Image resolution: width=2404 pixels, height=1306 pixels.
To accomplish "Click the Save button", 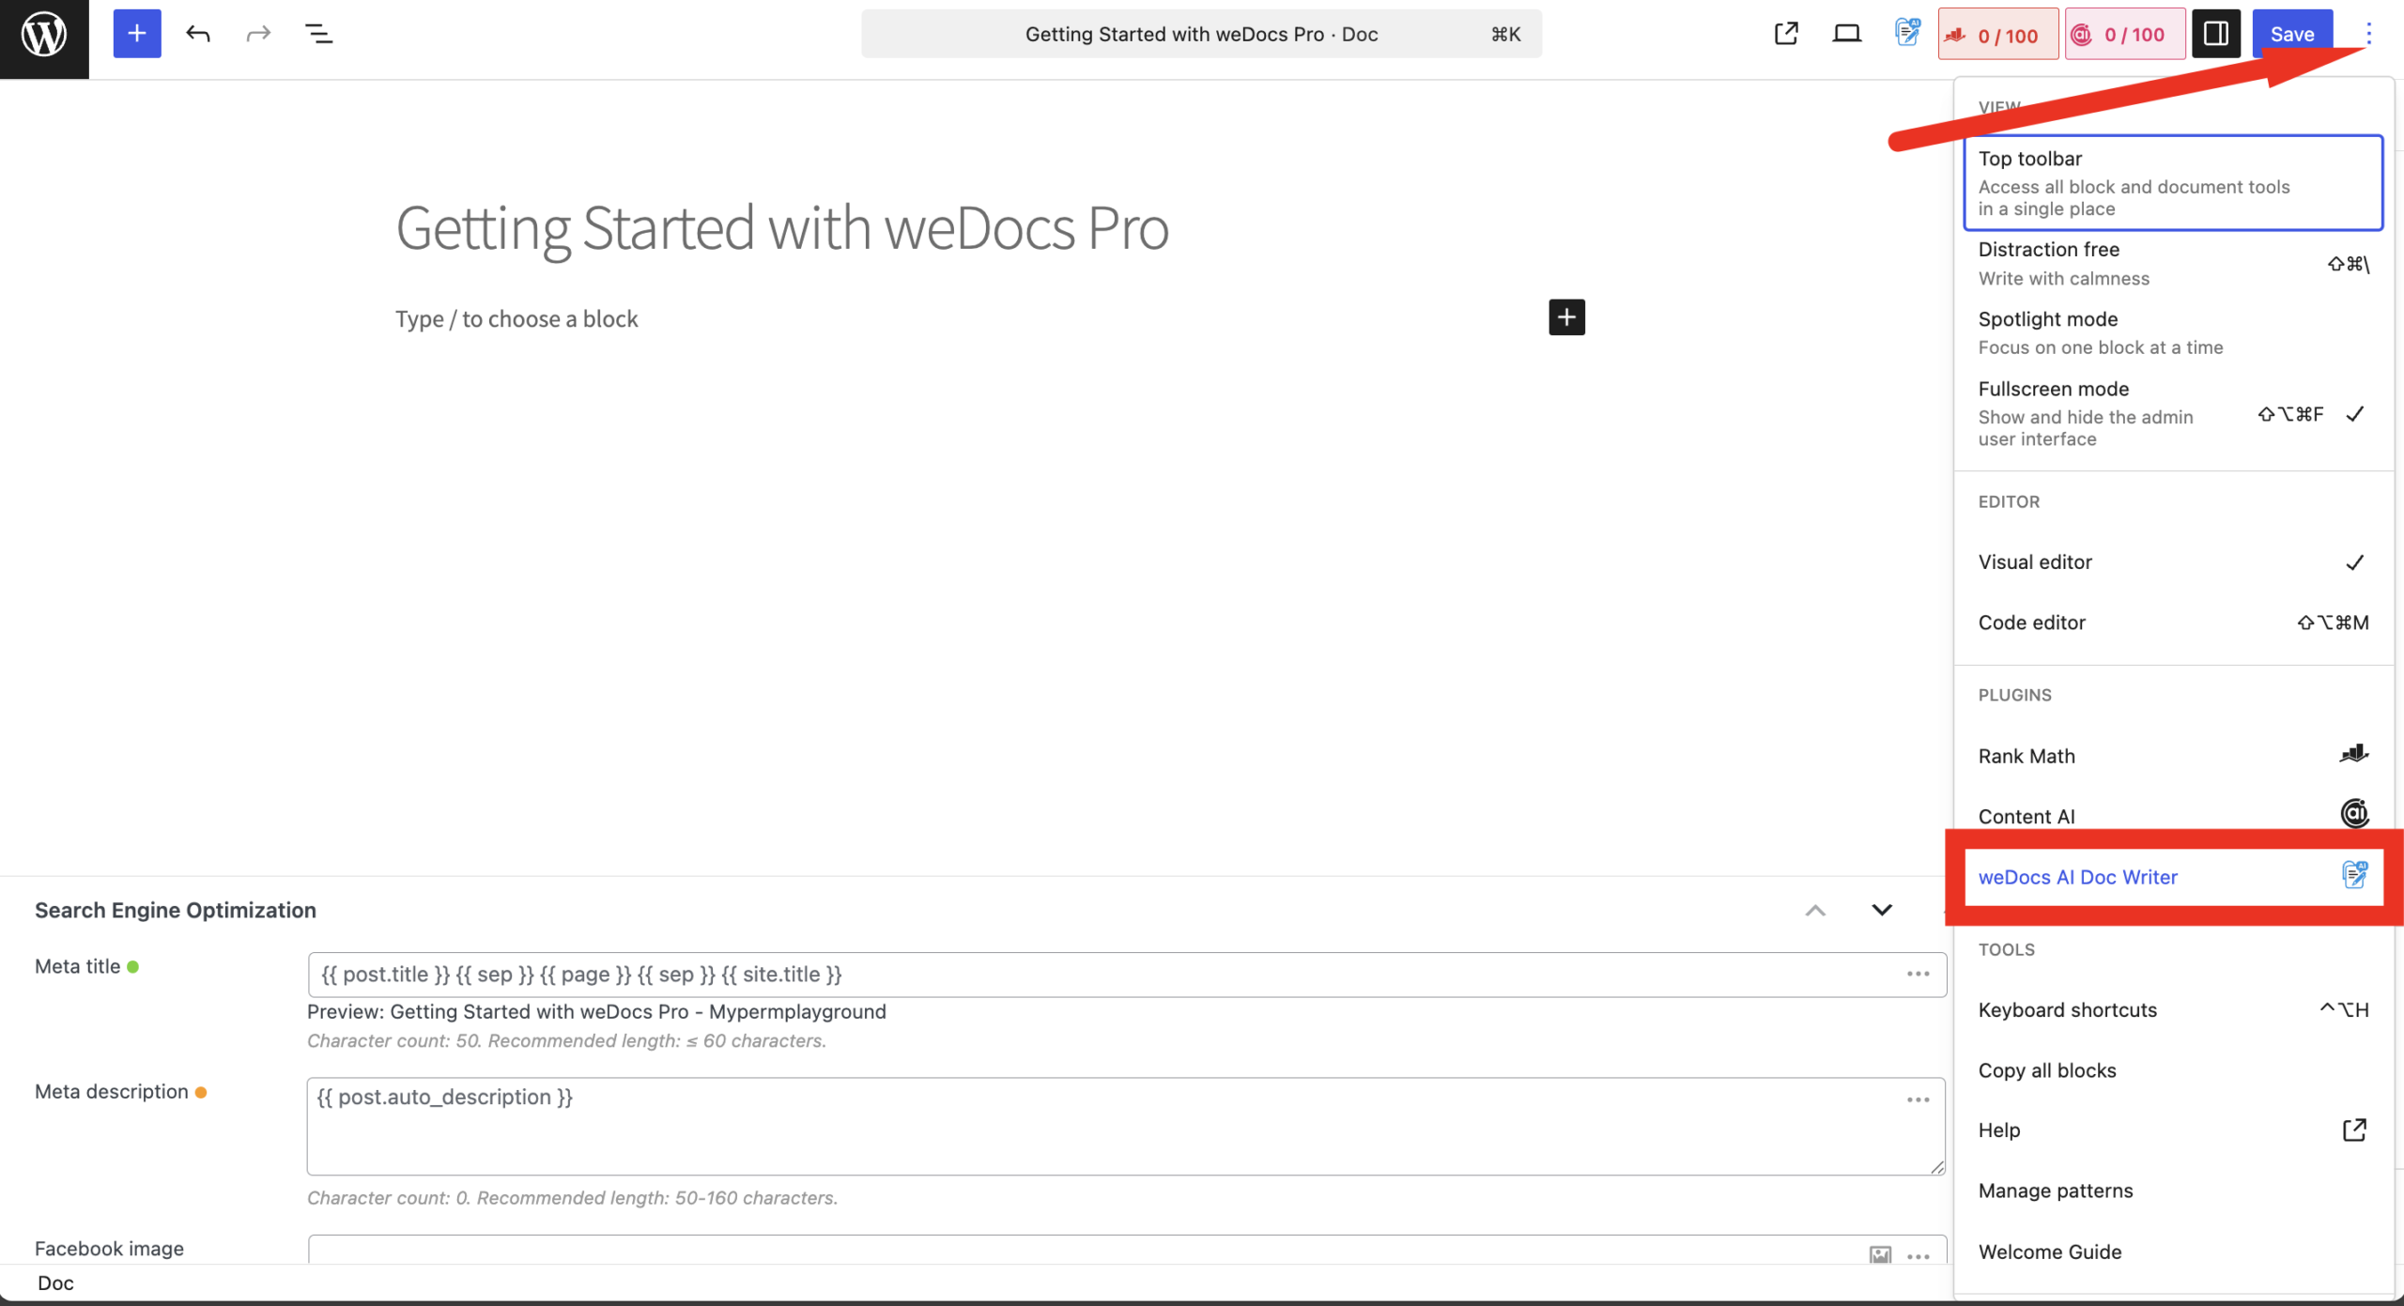I will click(x=2291, y=33).
